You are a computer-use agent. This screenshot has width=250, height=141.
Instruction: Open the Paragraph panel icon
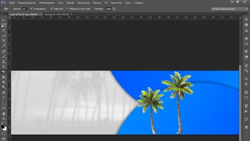(x=246, y=84)
